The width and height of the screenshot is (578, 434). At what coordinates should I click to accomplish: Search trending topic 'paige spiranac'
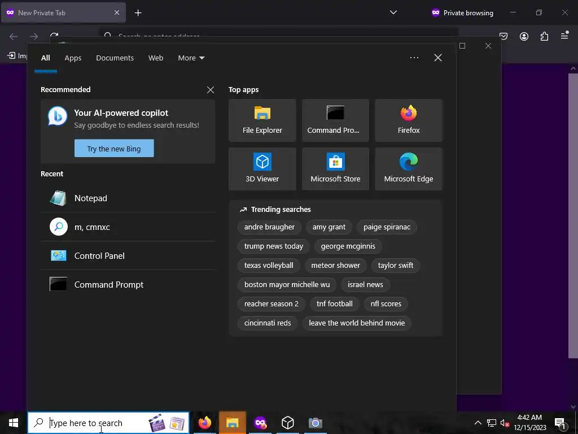tap(387, 227)
